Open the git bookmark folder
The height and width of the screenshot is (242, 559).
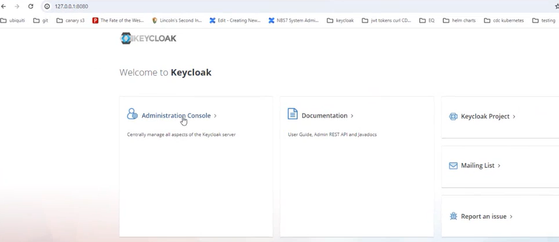tap(41, 21)
